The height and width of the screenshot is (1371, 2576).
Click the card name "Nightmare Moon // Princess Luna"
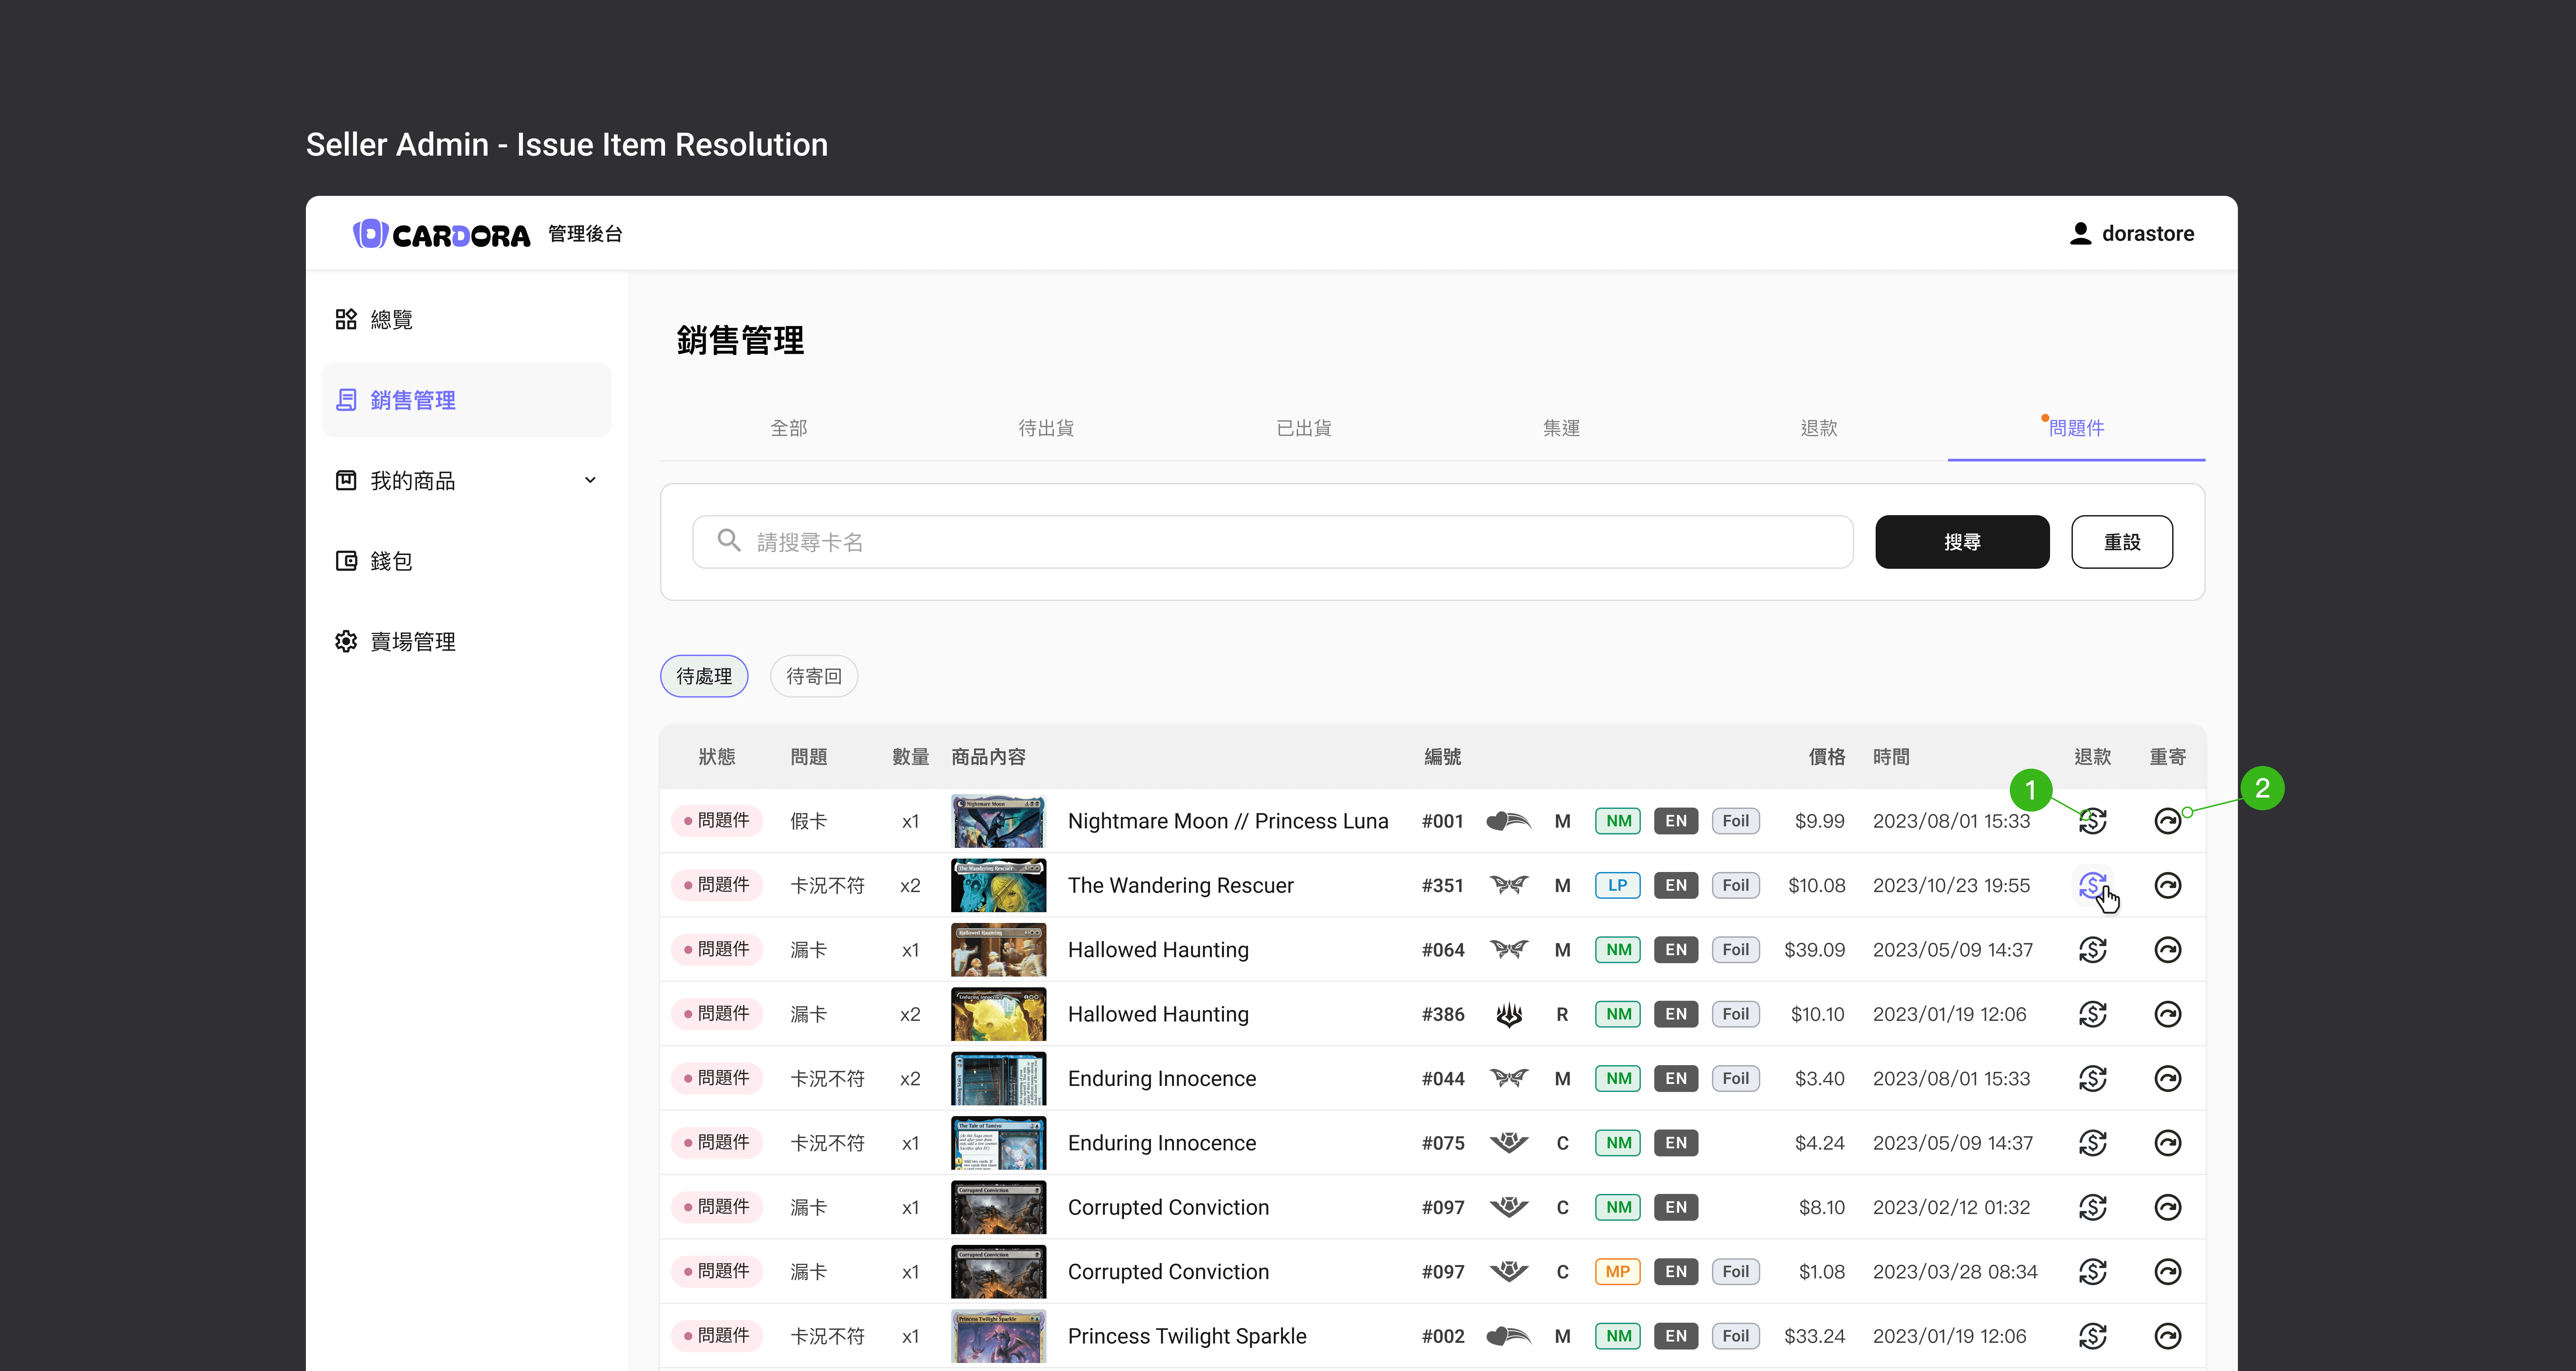[x=1228, y=821]
